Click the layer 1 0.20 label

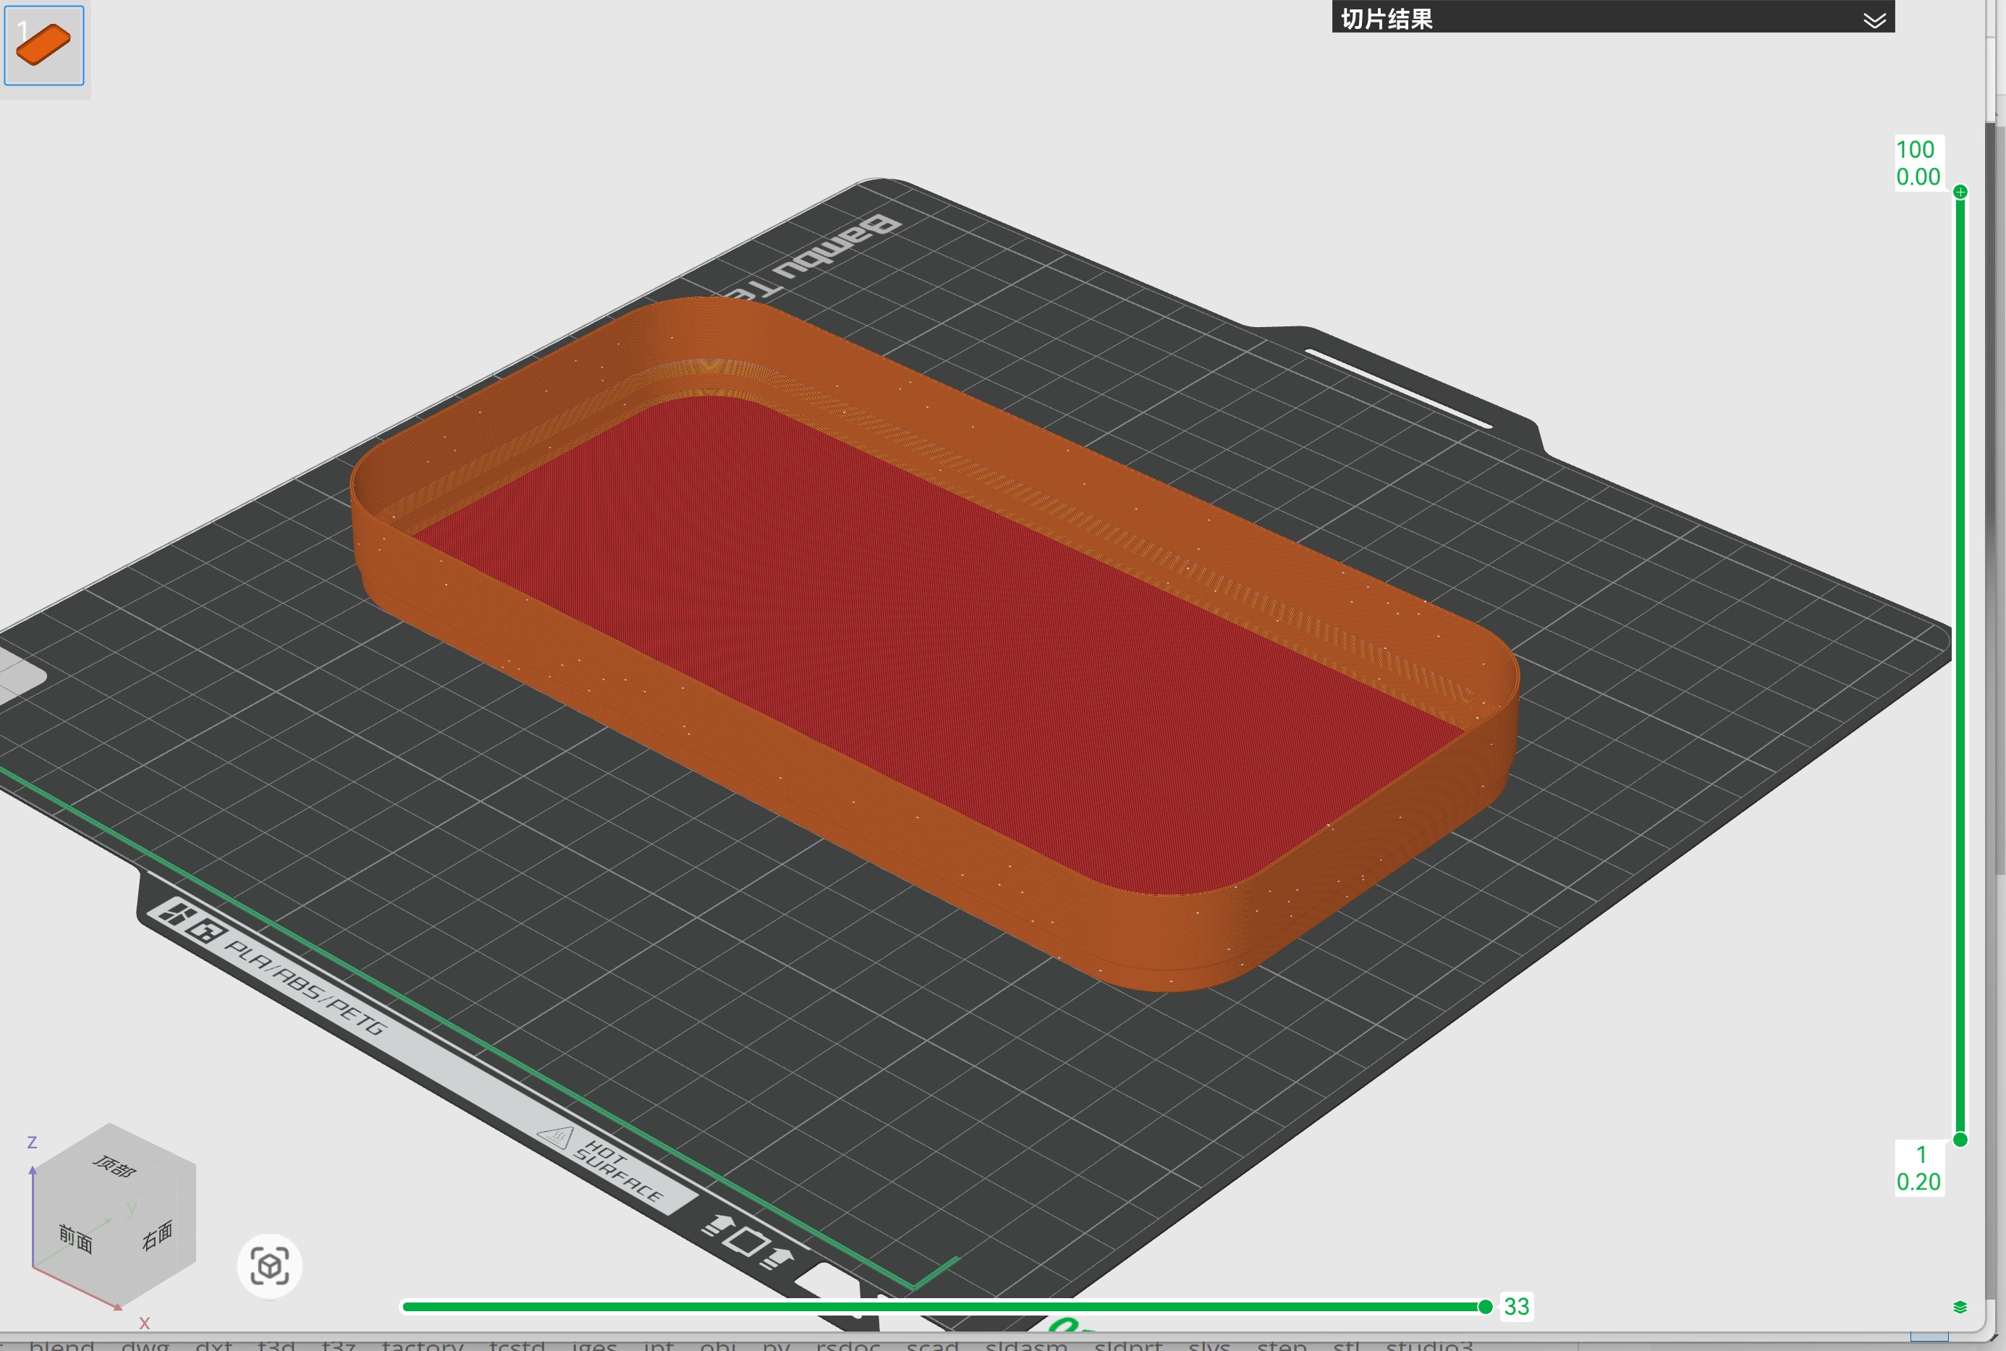coord(1919,1169)
